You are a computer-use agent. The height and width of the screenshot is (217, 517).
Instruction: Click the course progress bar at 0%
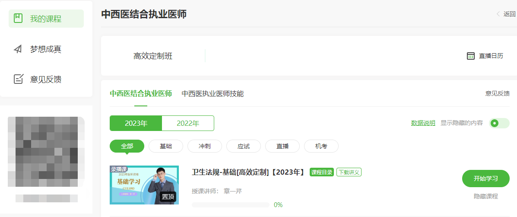[x=231, y=205]
